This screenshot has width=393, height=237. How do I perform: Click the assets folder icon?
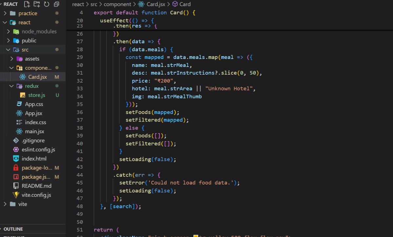19,59
